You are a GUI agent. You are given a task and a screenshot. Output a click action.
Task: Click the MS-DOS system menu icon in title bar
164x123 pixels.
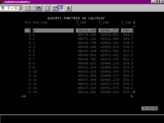tap(2, 2)
